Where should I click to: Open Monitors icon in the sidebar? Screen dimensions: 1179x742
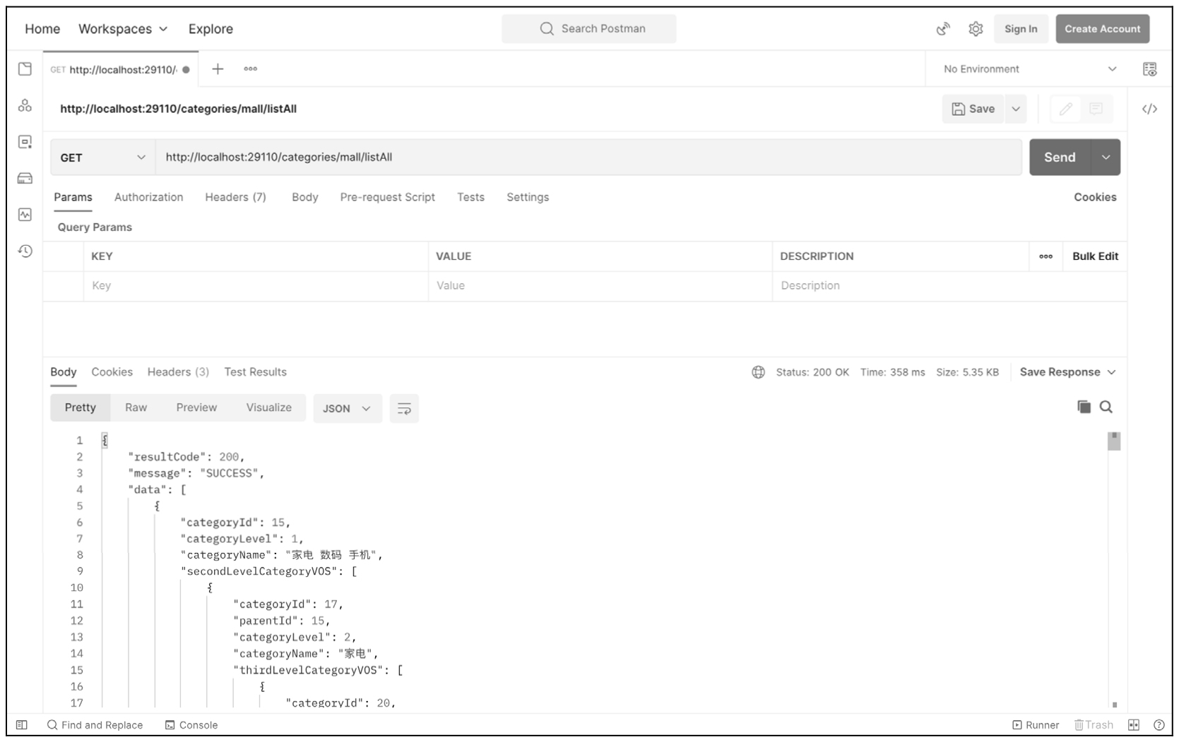tap(25, 215)
